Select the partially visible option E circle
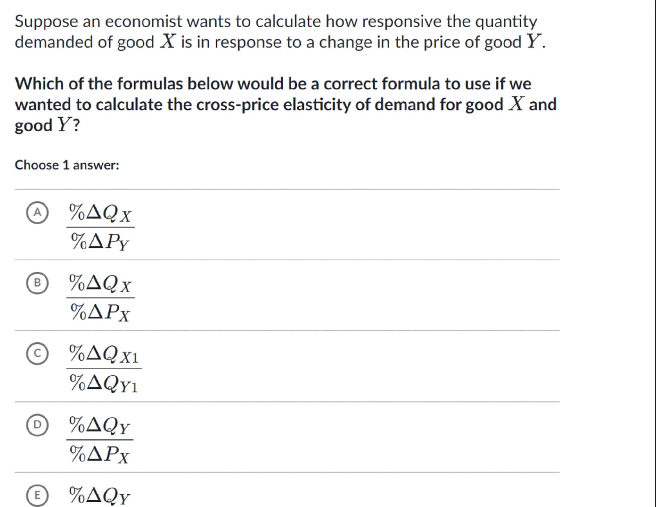The height and width of the screenshot is (507, 656). point(37,495)
